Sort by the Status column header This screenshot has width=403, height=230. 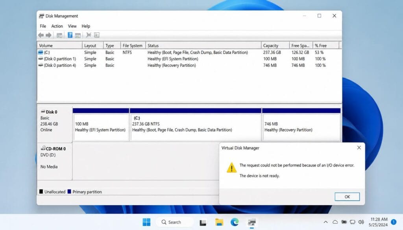click(x=203, y=46)
